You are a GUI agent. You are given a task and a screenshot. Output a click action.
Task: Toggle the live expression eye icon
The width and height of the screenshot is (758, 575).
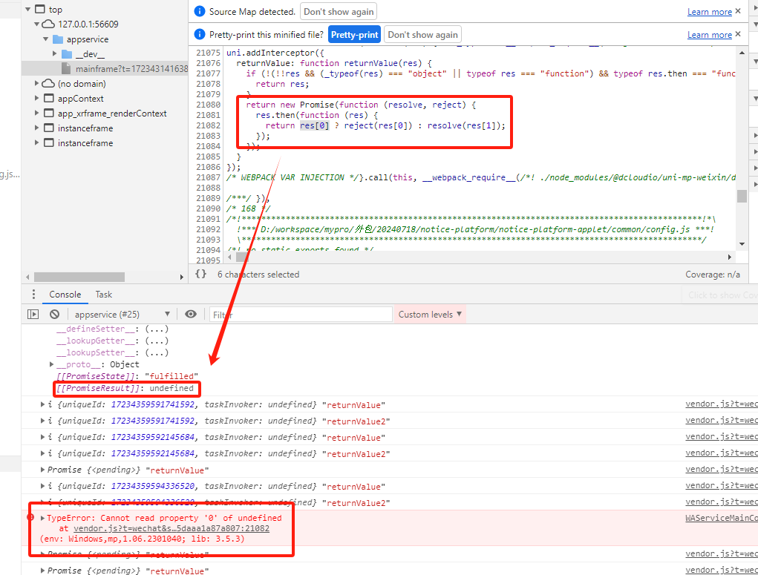pyautogui.click(x=191, y=314)
